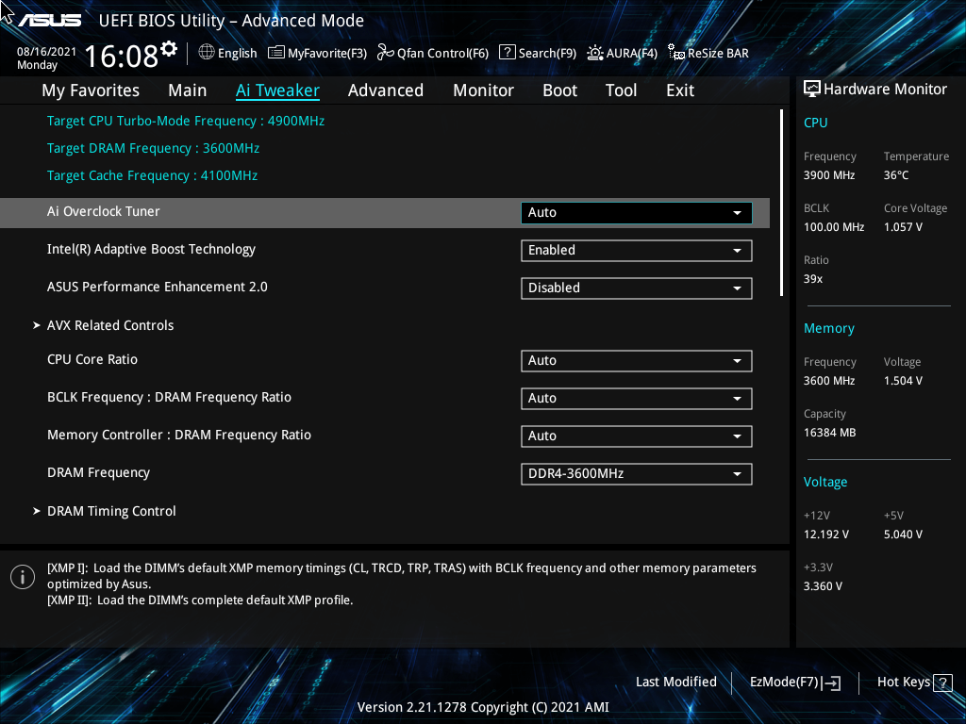Open Search(F9)

coord(538,53)
